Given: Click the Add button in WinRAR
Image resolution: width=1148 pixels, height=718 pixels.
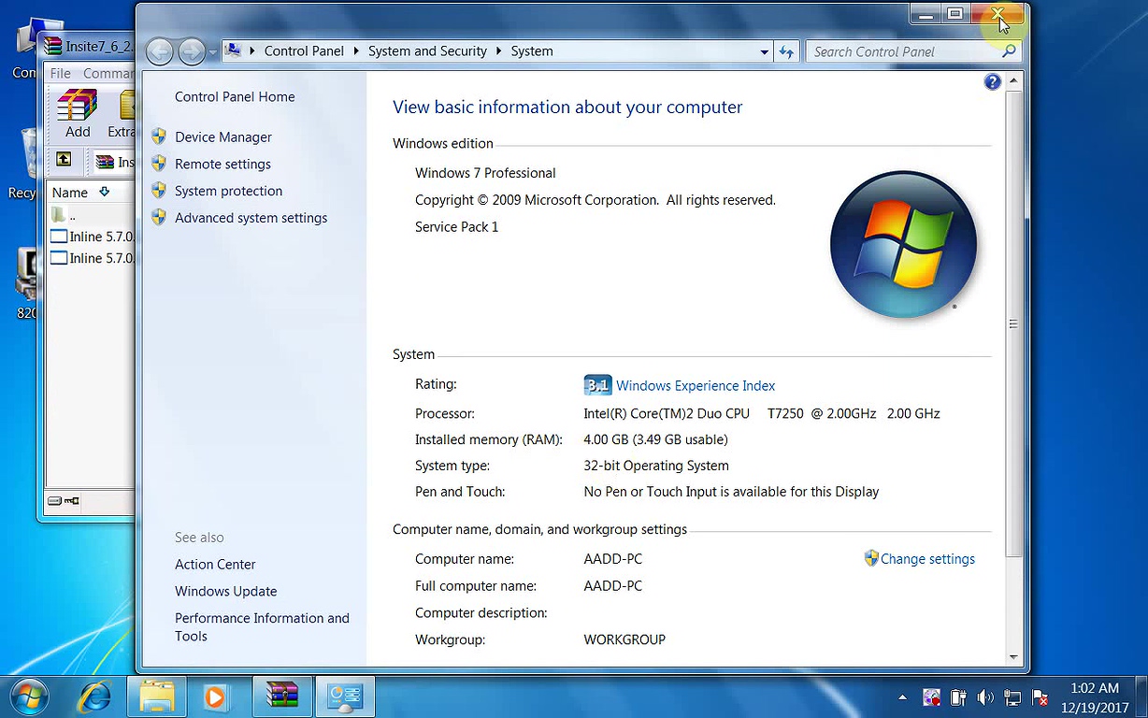Looking at the screenshot, I should (x=78, y=114).
